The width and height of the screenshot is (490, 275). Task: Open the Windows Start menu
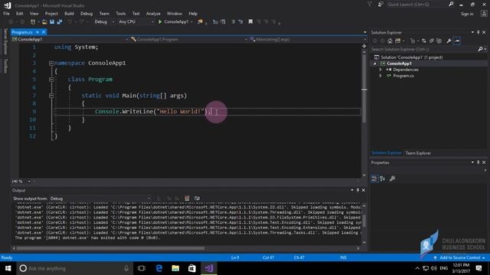tap(8, 268)
